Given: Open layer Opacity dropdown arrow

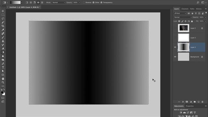Looking at the screenshot, I should pyautogui.click(x=206, y=17).
